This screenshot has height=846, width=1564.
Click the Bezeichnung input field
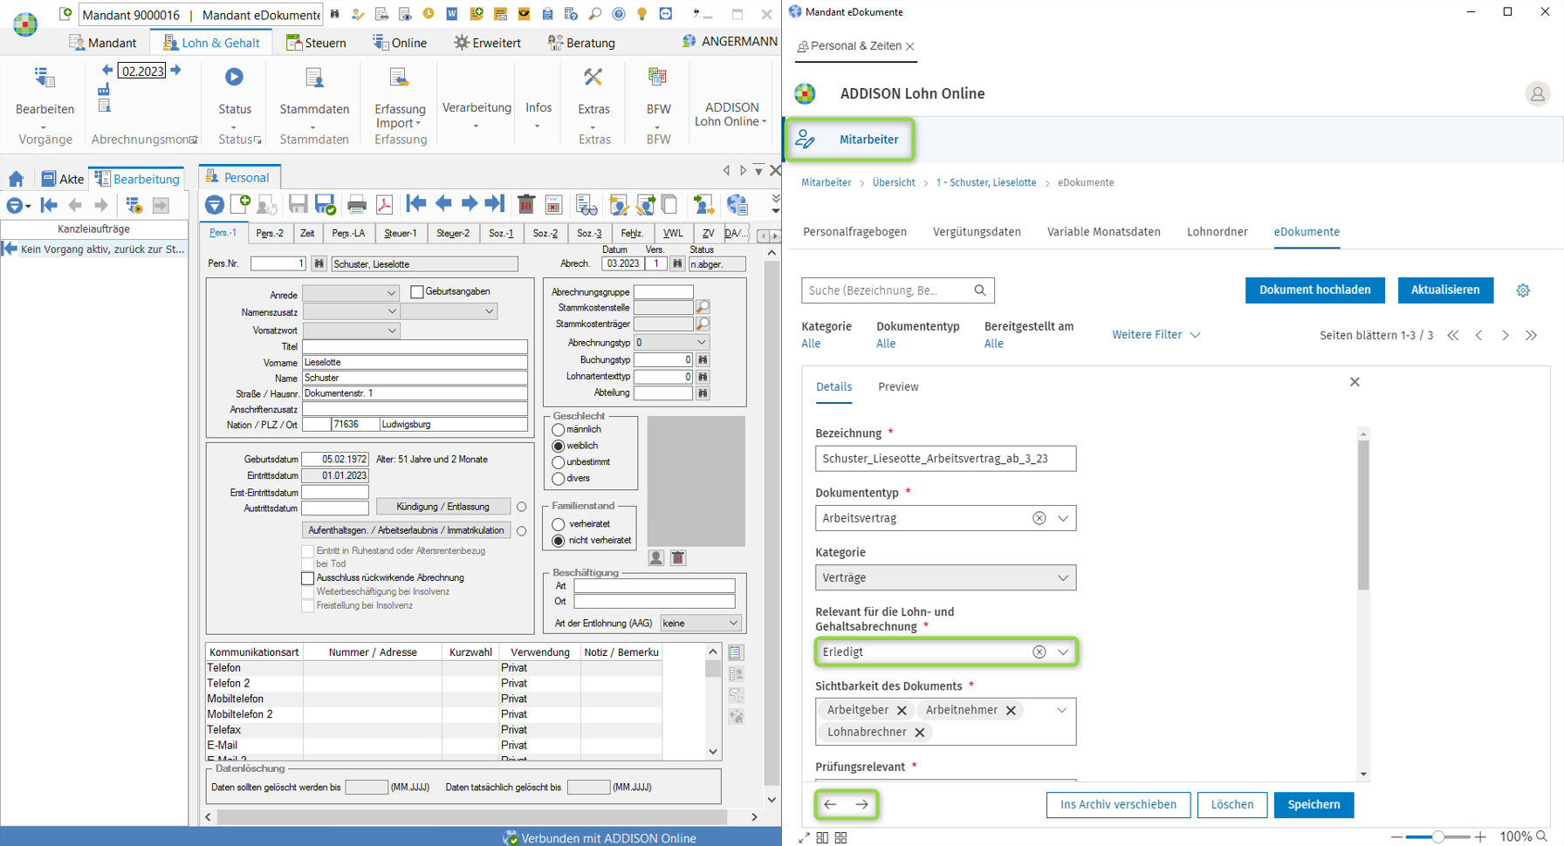click(945, 459)
